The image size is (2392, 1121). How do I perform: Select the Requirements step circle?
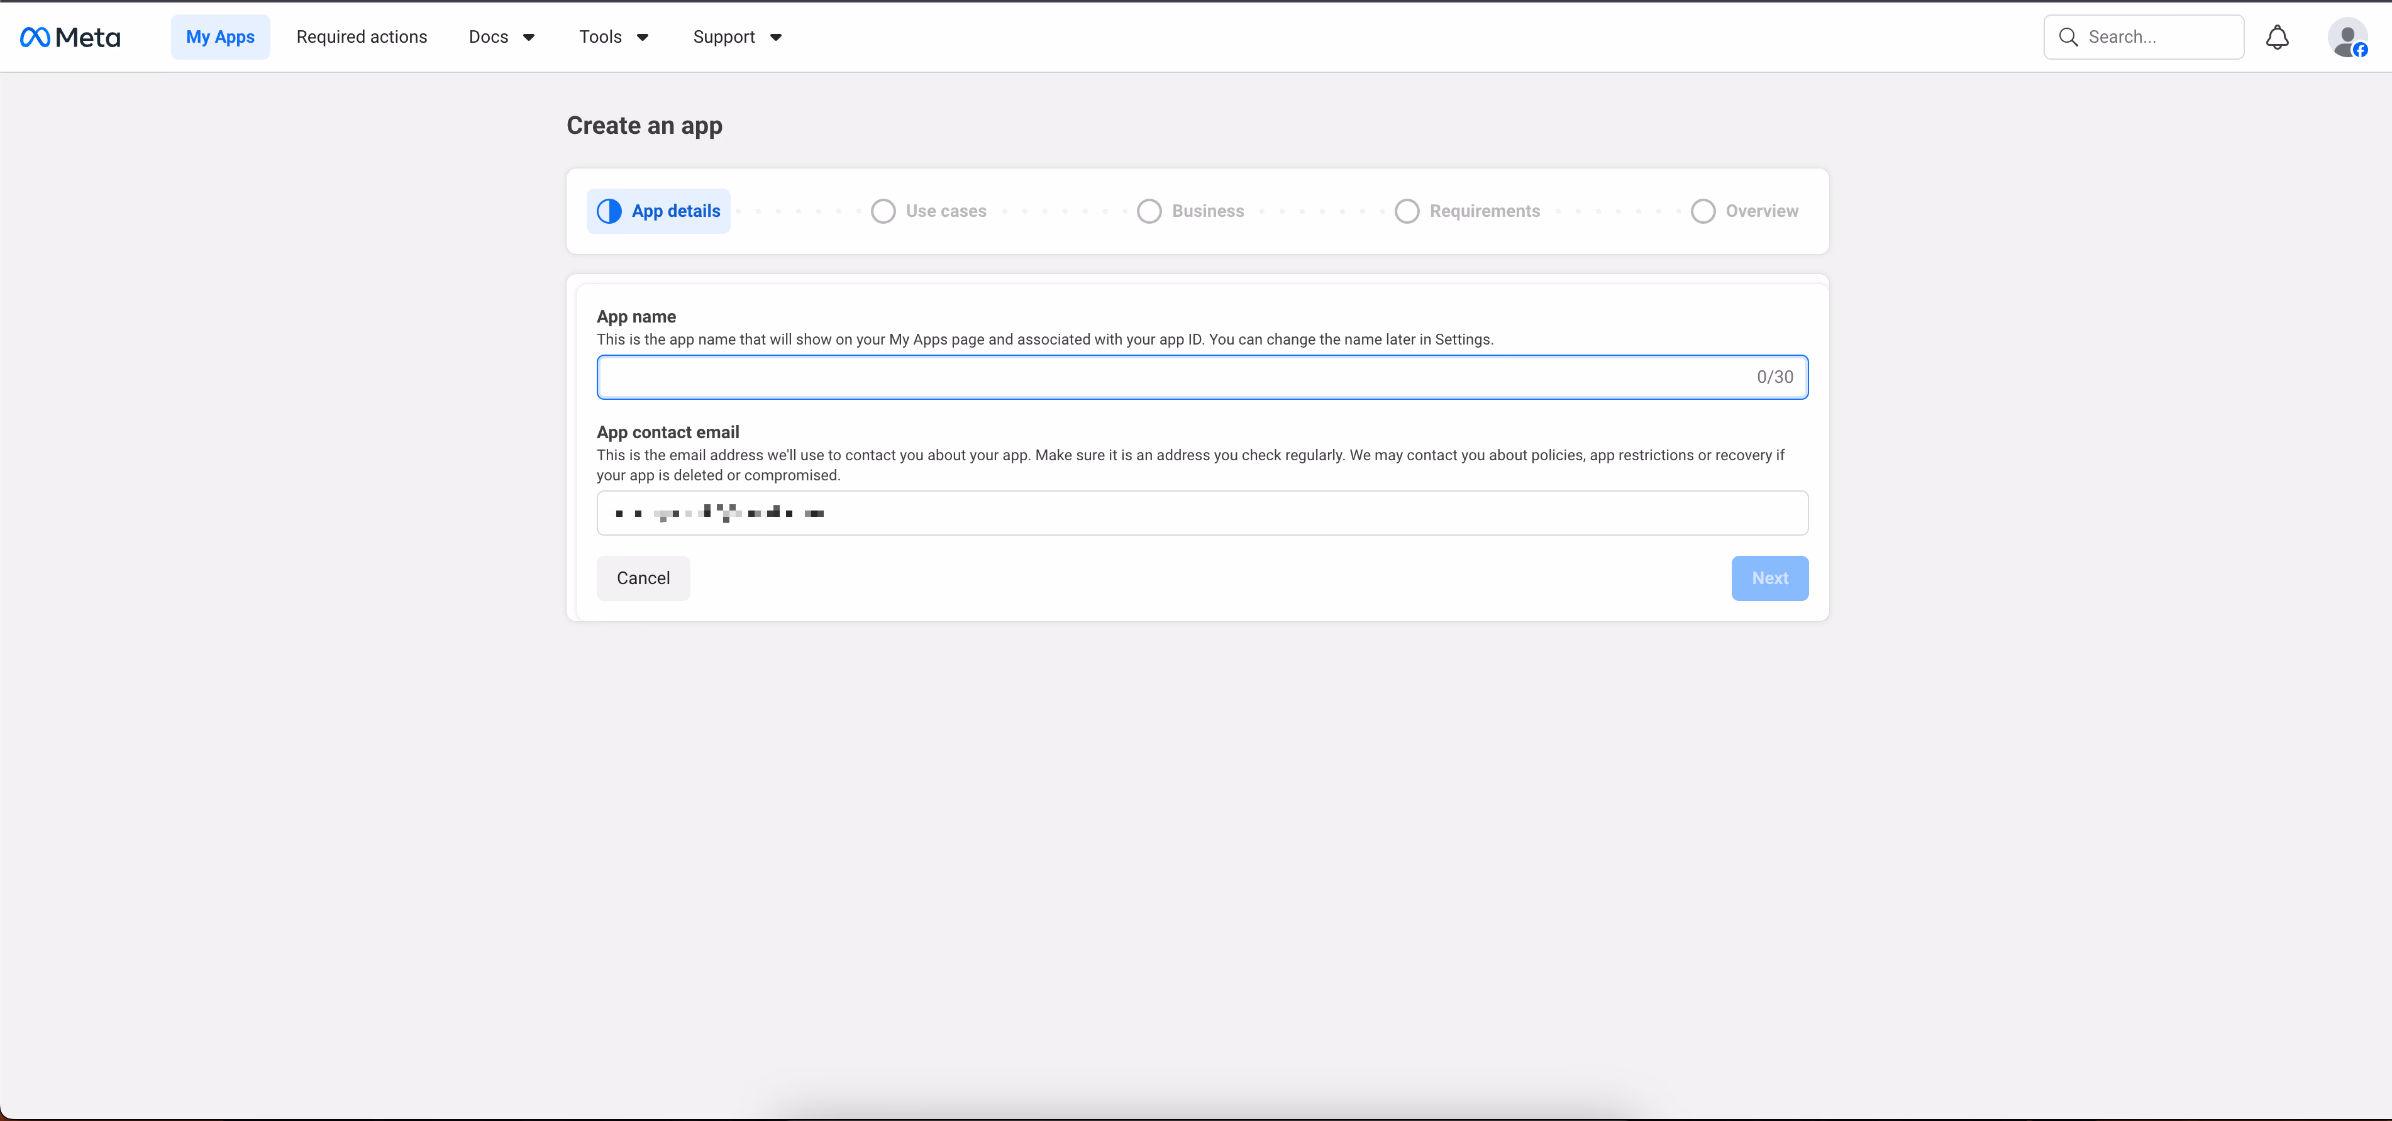(x=1407, y=211)
